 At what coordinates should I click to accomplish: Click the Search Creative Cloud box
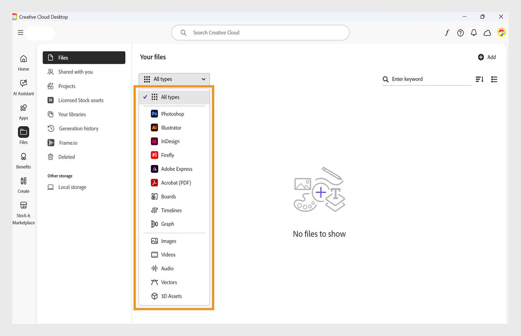tap(260, 33)
